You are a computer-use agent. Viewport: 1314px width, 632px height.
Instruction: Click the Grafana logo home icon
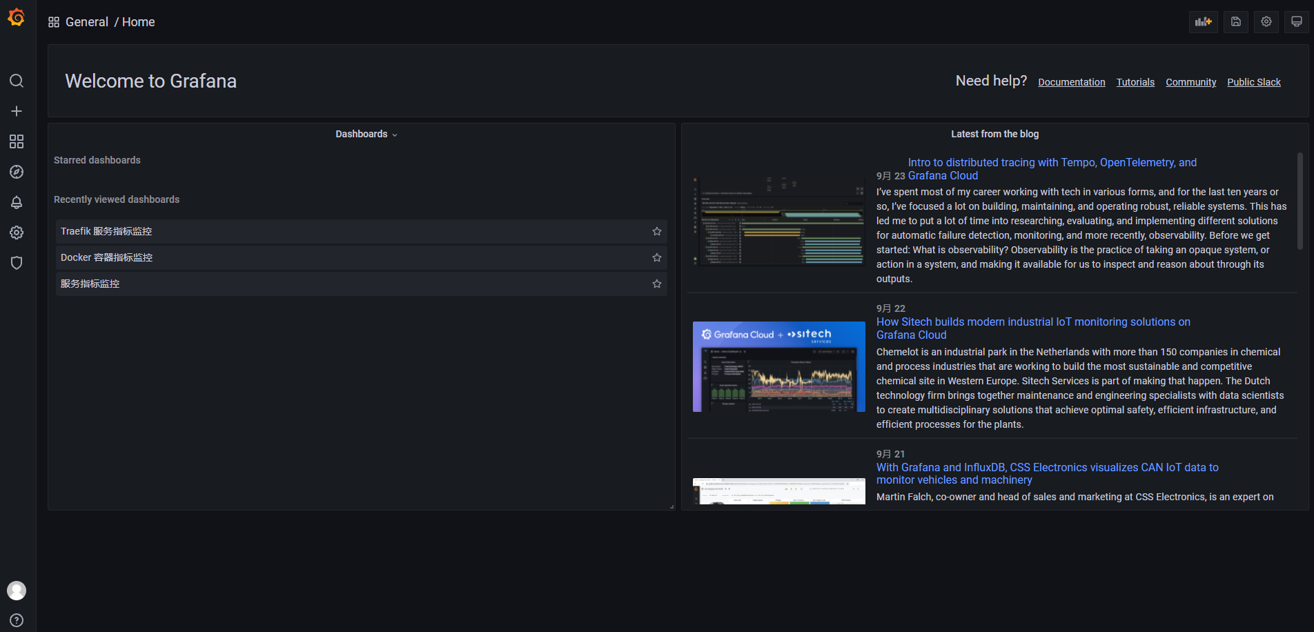coord(17,17)
